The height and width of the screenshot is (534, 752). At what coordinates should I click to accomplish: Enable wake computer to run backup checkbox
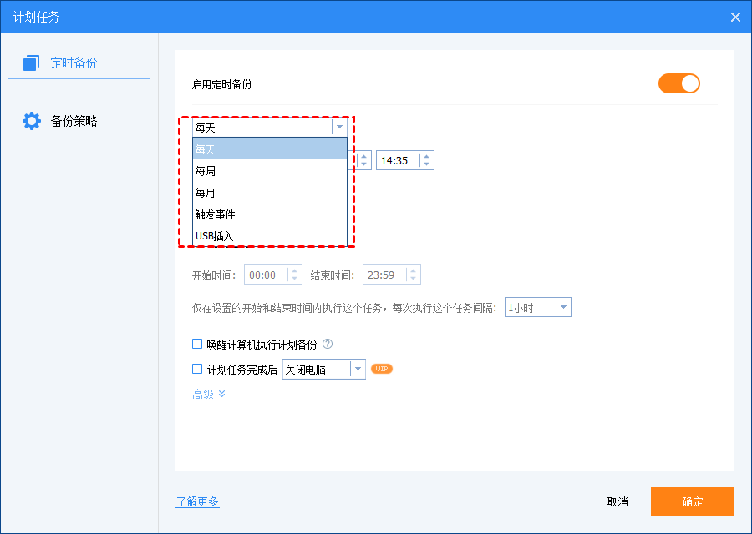(x=197, y=344)
